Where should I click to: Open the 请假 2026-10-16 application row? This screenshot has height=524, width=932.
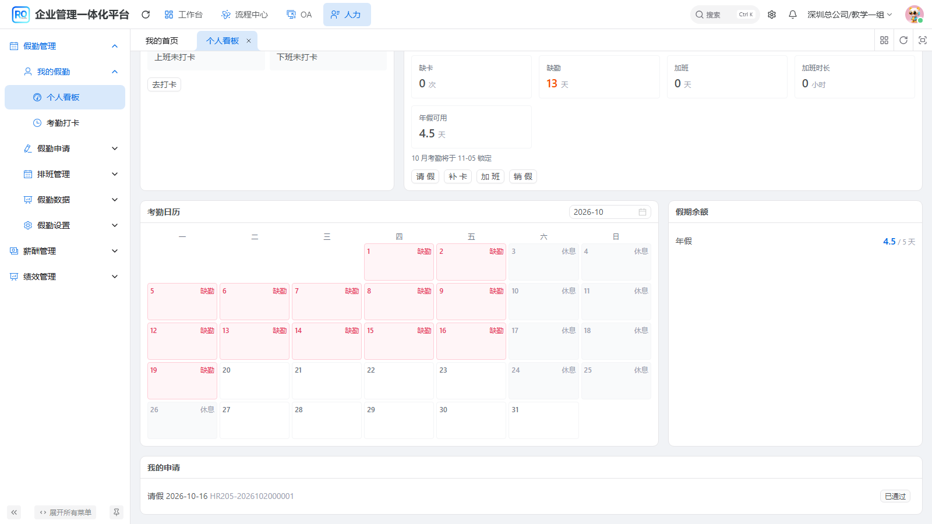coord(531,496)
